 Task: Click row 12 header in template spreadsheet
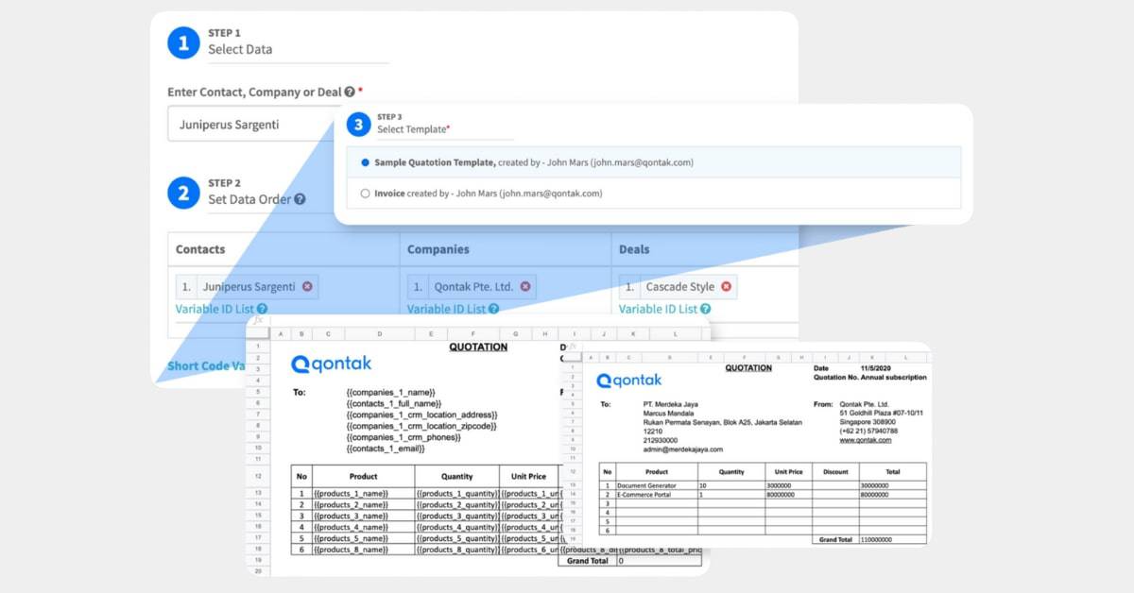[x=257, y=476]
